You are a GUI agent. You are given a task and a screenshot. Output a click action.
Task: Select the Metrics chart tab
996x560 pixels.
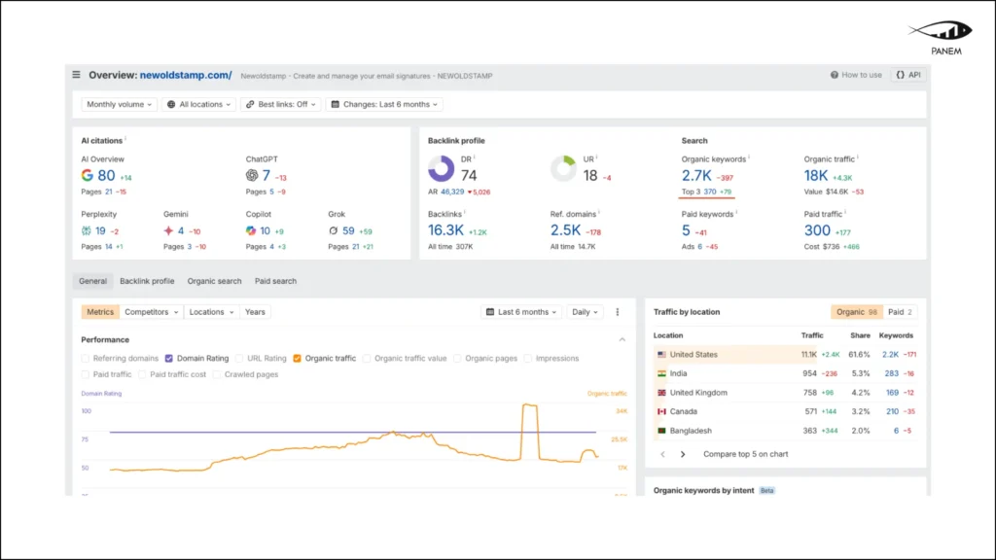click(x=100, y=312)
